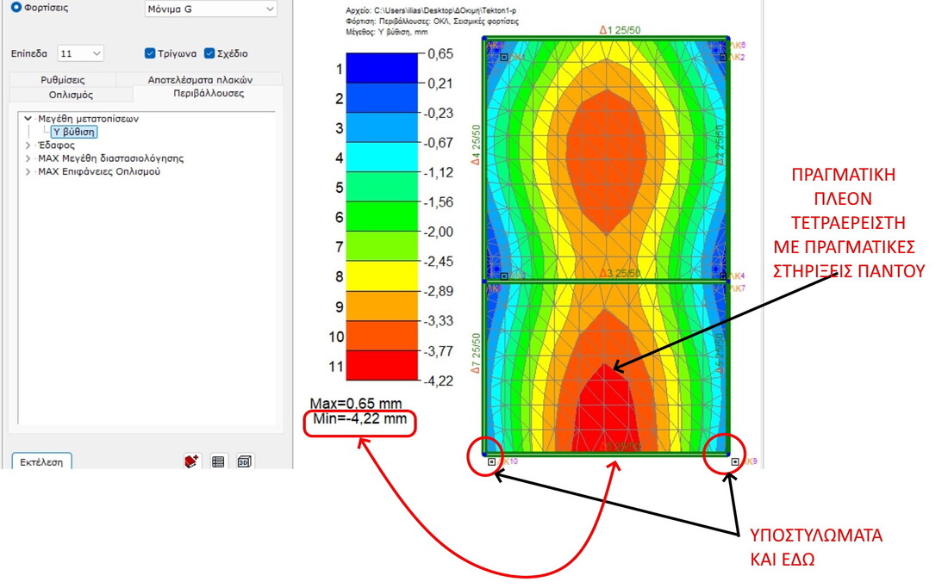The width and height of the screenshot is (948, 588).
Task: Expand the Έδαφος tree node
Action: 28,145
